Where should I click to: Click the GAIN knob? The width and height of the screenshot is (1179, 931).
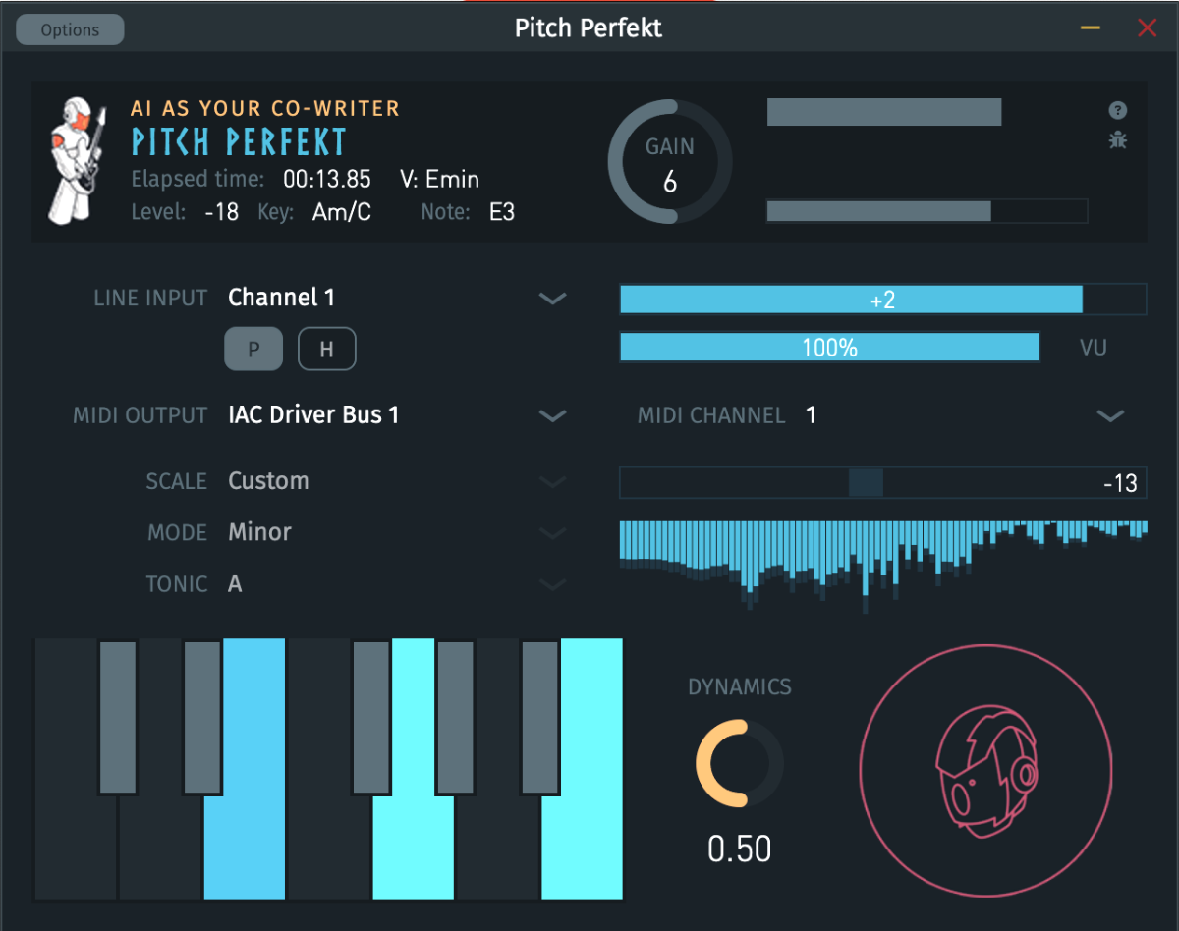(x=670, y=161)
